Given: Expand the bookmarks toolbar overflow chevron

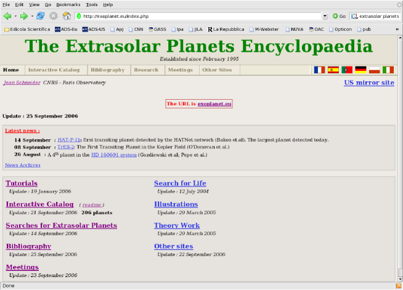Looking at the screenshot, I should pos(397,28).
